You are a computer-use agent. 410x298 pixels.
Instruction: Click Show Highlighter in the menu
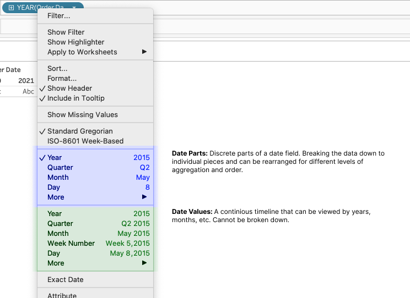click(75, 42)
